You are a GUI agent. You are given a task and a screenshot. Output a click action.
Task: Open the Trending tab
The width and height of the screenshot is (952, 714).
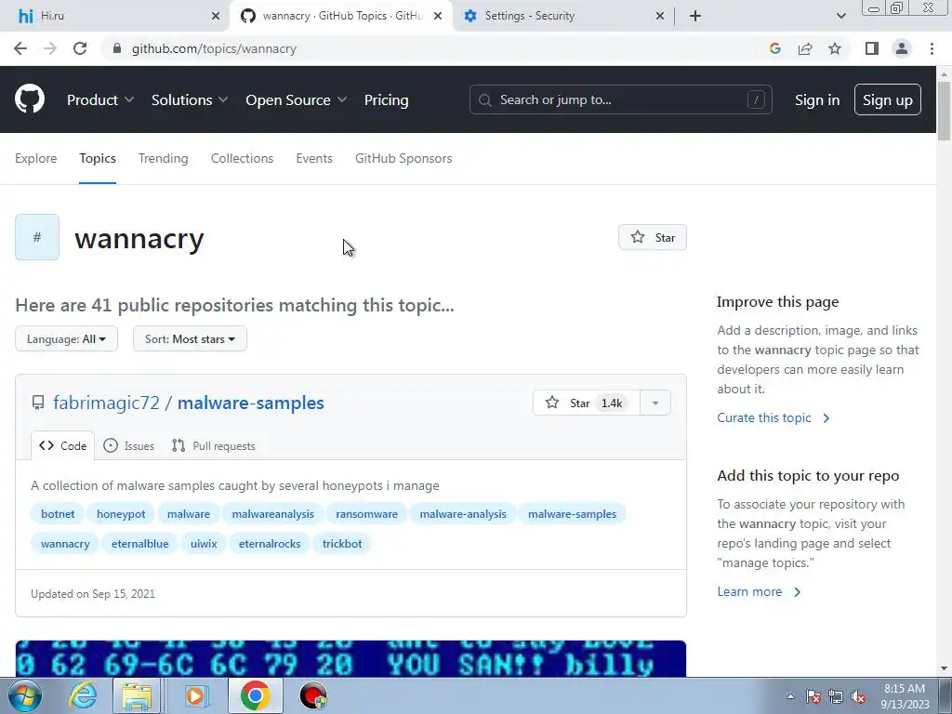[164, 158]
